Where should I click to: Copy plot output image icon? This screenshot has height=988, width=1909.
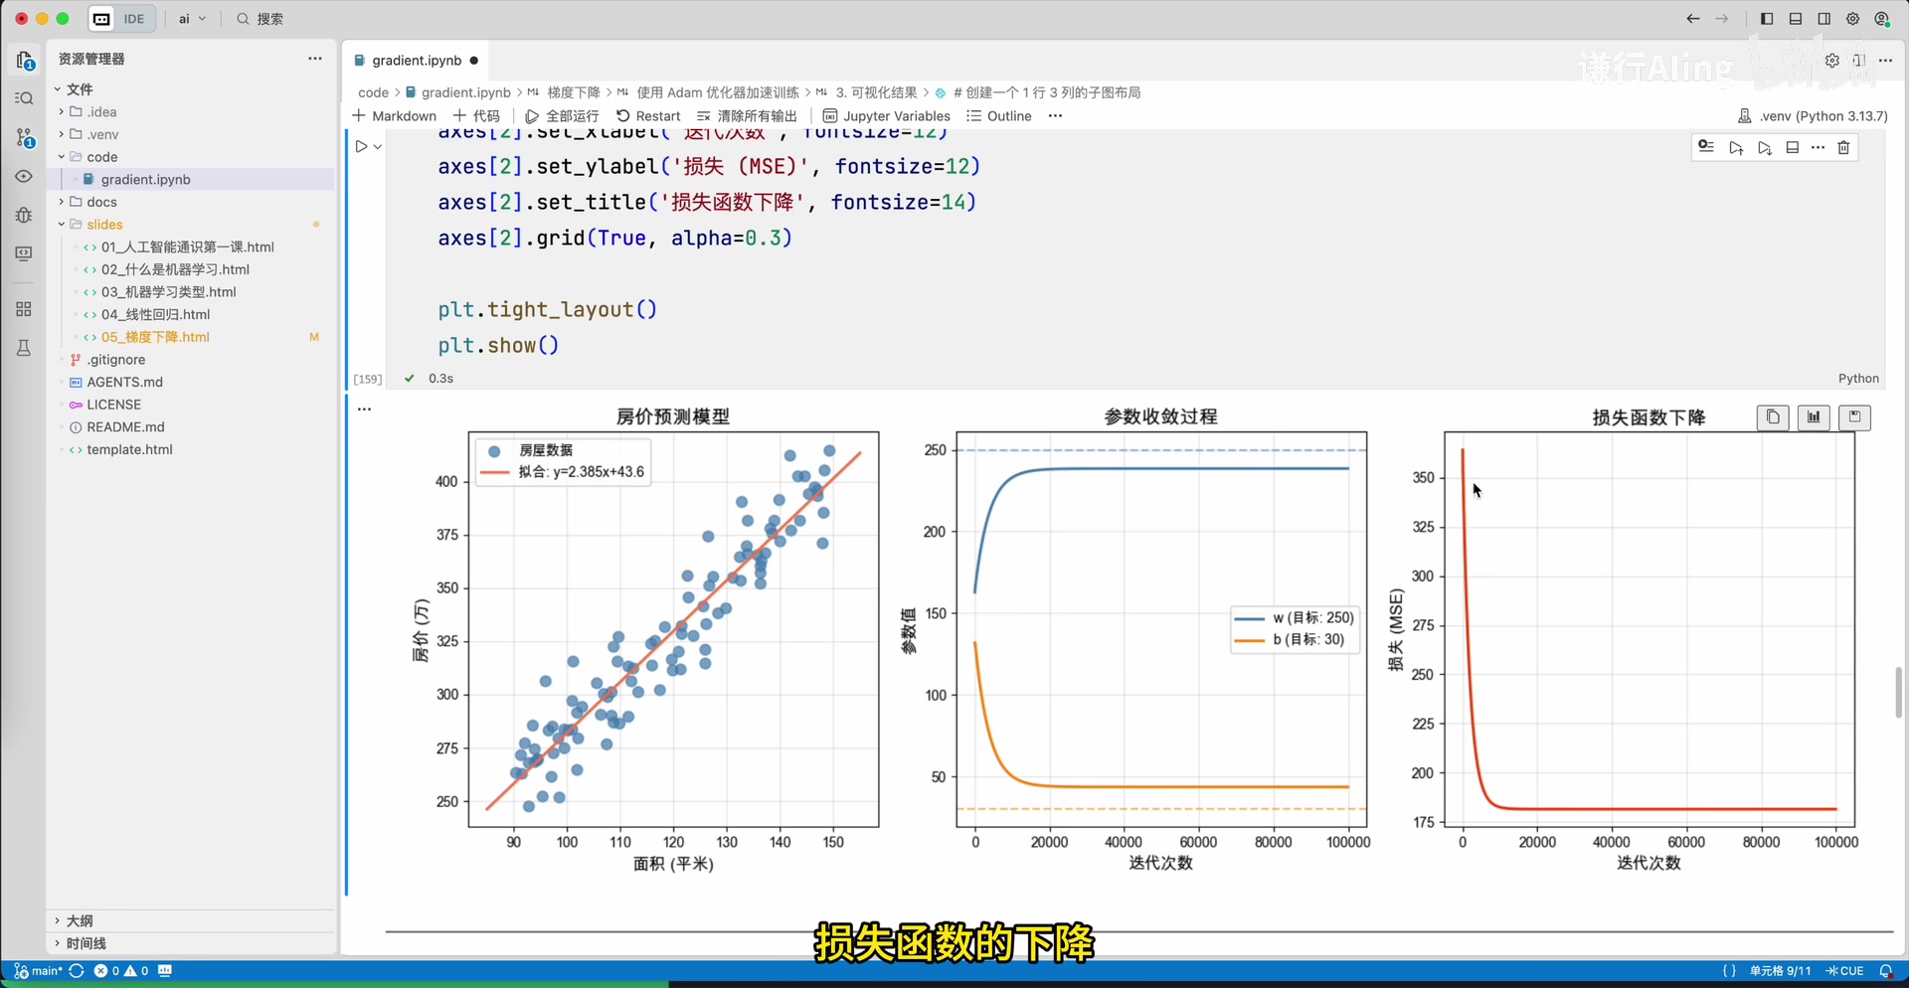(x=1773, y=417)
